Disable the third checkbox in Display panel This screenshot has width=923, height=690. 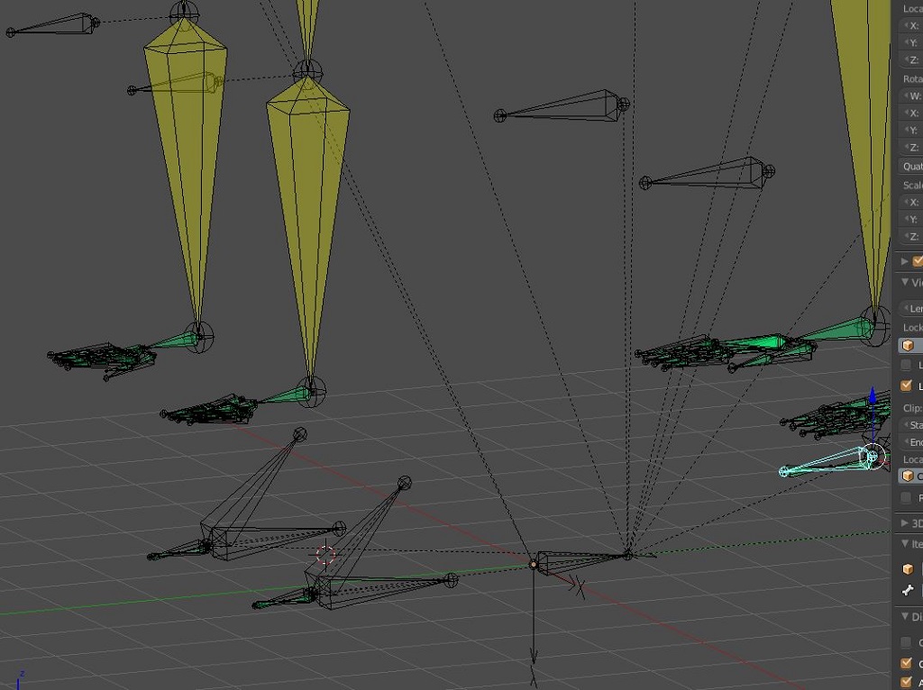(907, 681)
